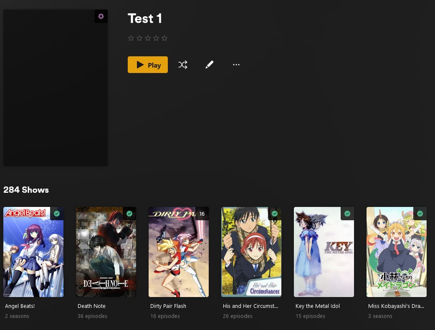Click the Miss Kobayashi's Dra... title
The width and height of the screenshot is (435, 330).
(x=396, y=306)
